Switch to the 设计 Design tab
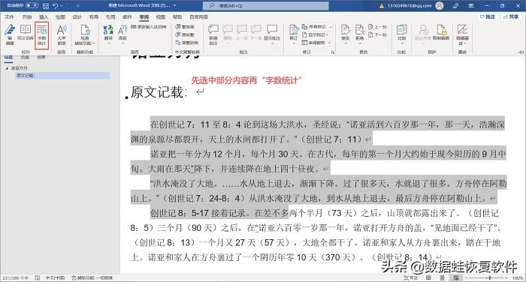 pos(77,16)
